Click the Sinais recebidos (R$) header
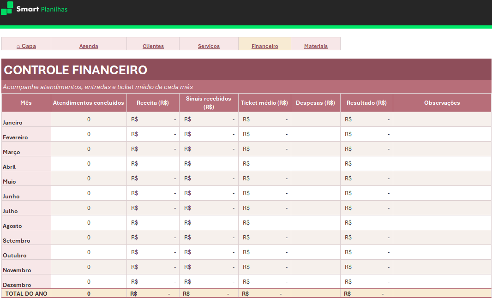 209,102
